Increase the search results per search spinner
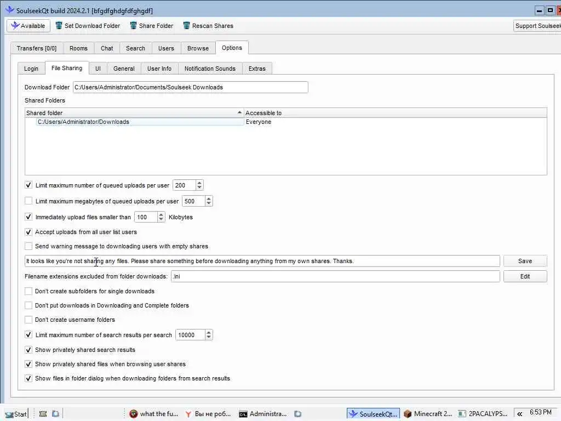This screenshot has width=561, height=421. (x=209, y=332)
